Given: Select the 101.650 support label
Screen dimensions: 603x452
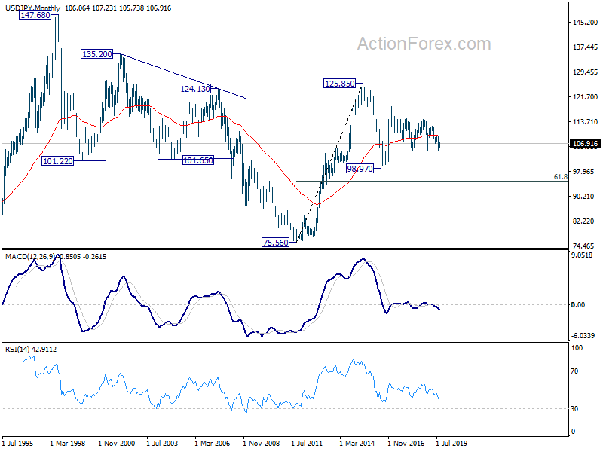Looking at the screenshot, I should point(197,160).
